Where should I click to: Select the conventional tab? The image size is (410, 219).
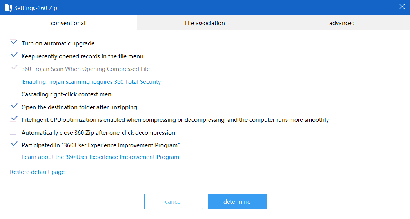coord(68,23)
